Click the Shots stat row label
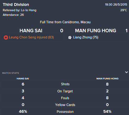The width and height of the screenshot is (129, 115). coord(65,84)
